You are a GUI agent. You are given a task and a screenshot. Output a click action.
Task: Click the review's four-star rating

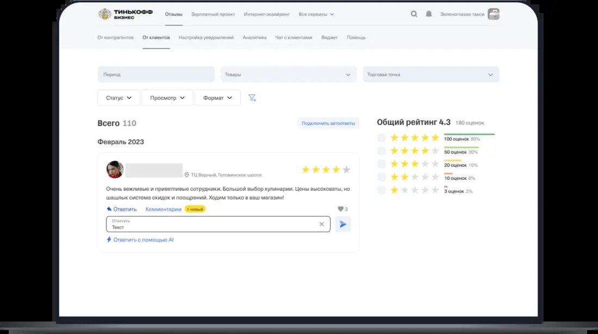tap(326, 169)
